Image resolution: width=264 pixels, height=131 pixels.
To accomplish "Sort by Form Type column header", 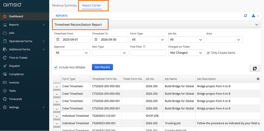I will [76, 79].
